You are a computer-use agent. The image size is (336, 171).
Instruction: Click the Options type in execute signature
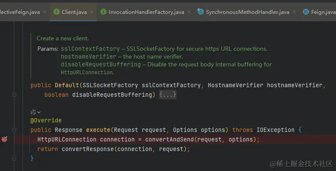(185, 130)
